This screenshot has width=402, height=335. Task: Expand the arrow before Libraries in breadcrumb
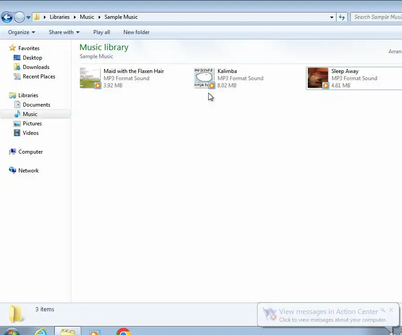pyautogui.click(x=44, y=17)
